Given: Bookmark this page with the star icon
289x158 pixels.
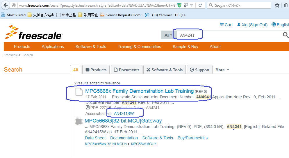Looking at the screenshot, I should click(277, 5).
